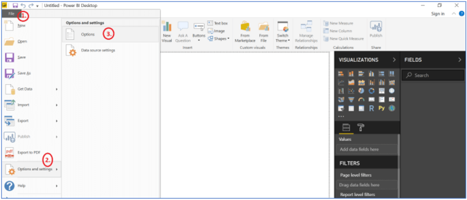The image size is (467, 200).
Task: Click the Undo arrow in the title bar
Action: [23, 6]
